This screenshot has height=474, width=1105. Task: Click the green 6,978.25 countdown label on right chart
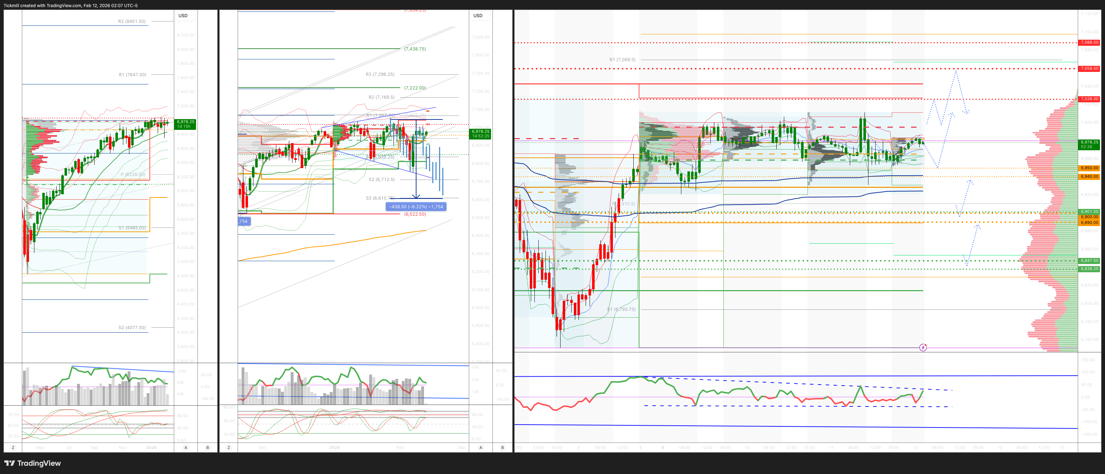(x=1089, y=144)
